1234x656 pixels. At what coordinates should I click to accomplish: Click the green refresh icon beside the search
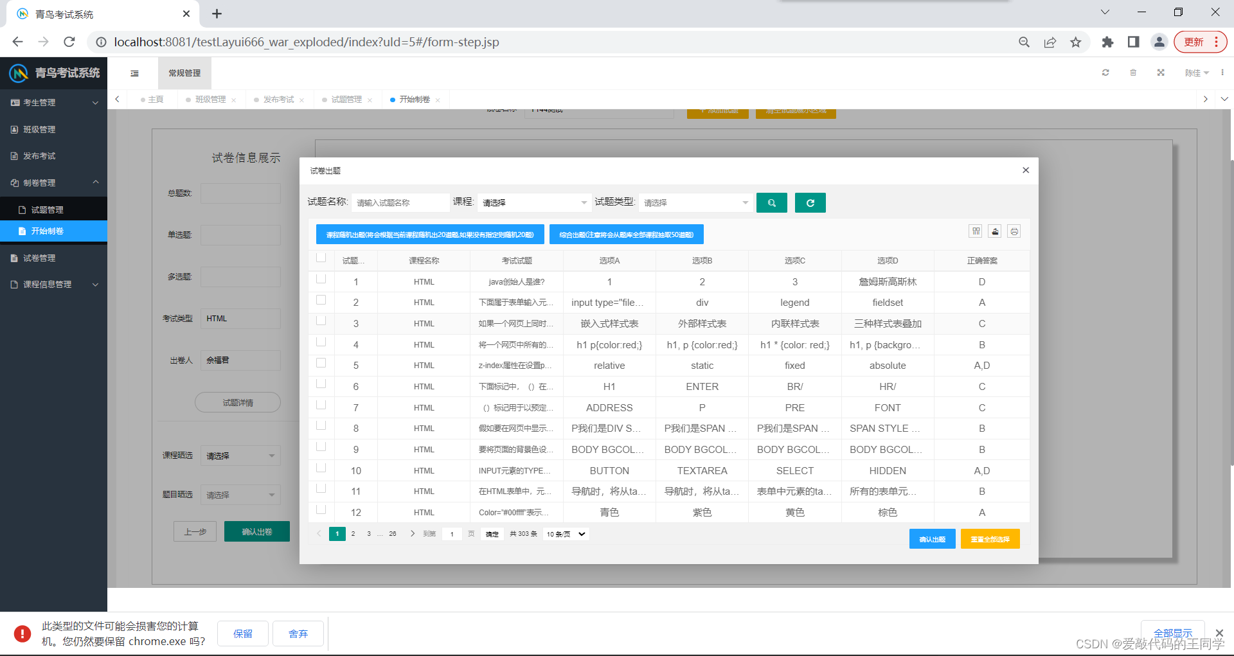click(810, 202)
